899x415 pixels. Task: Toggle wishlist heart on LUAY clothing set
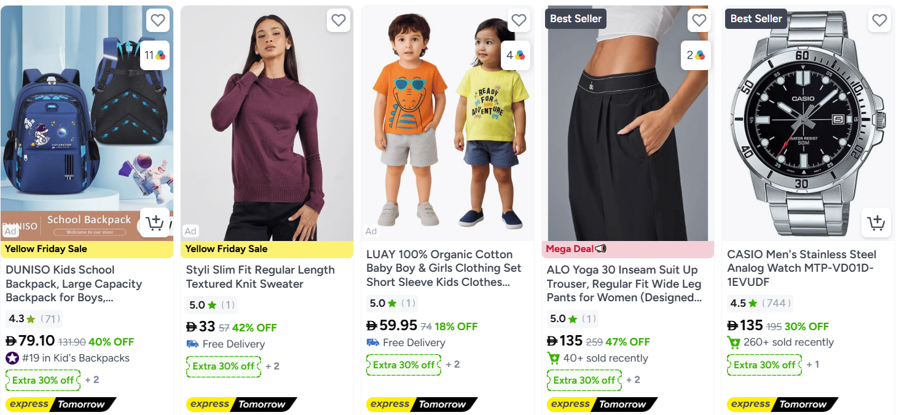519,20
